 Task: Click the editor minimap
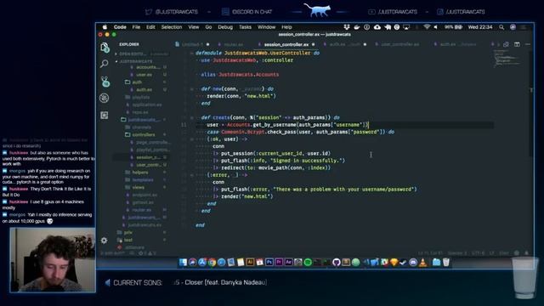coord(507,59)
